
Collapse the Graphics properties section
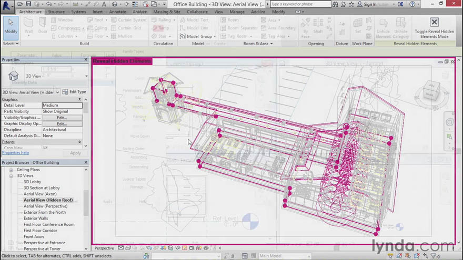pos(79,99)
